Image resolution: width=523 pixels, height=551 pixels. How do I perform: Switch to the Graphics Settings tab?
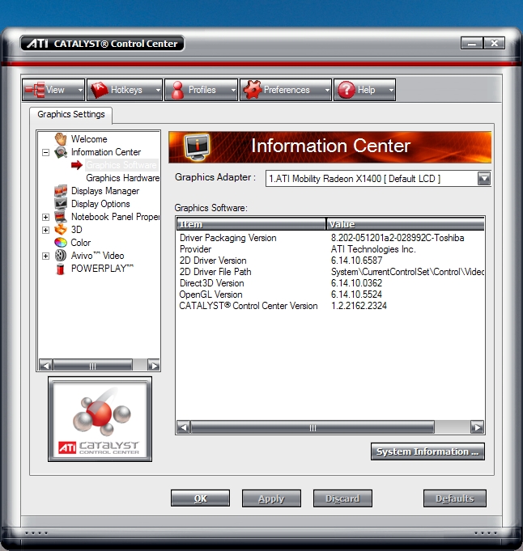(x=71, y=115)
